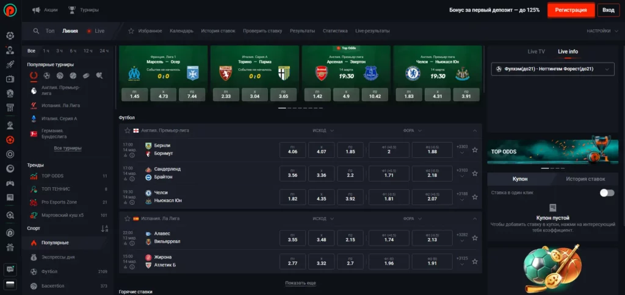Collapse the Испания Ла Лига section
625x295 pixels.
point(475,219)
